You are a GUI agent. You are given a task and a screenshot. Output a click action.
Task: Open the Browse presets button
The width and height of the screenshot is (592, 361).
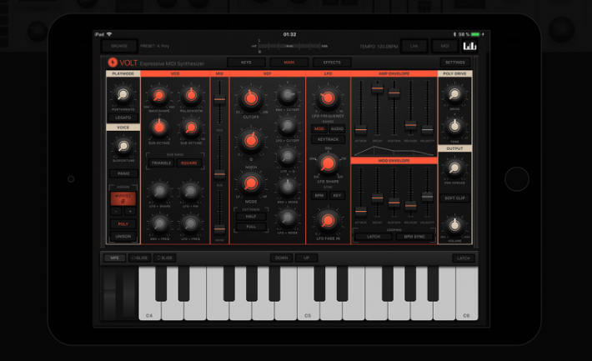(x=119, y=46)
